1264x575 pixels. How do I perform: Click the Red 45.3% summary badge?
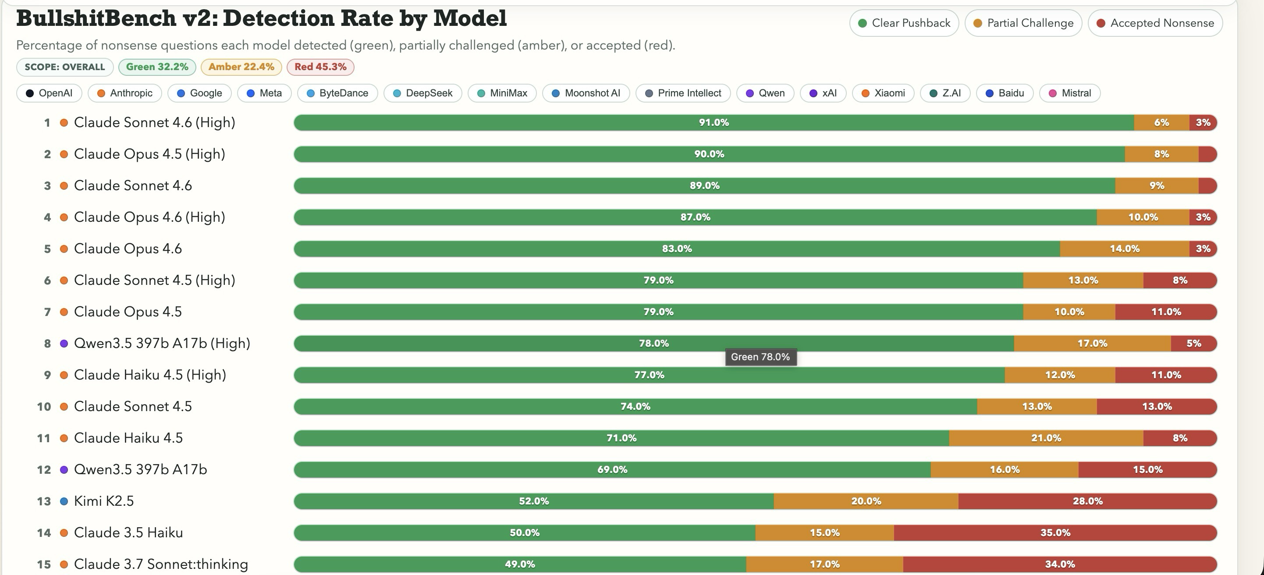(320, 67)
